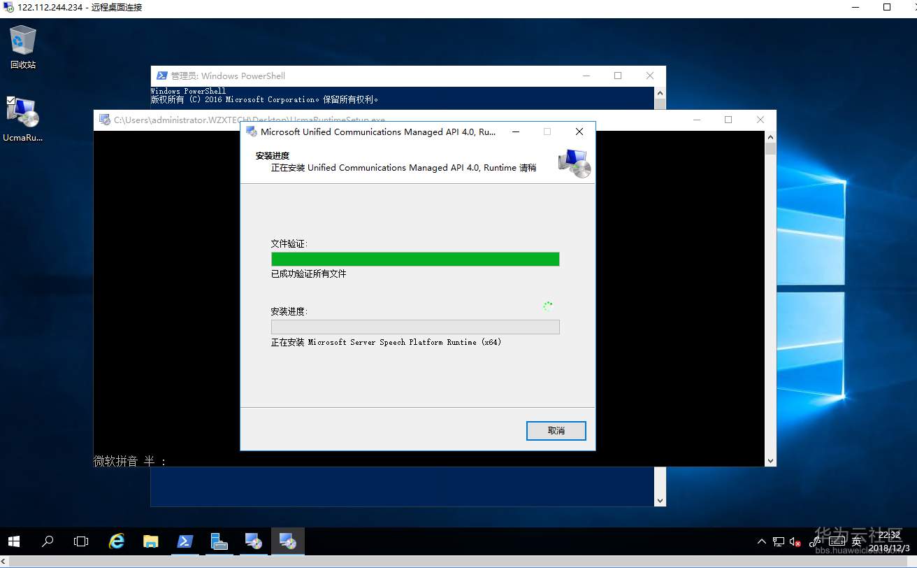Toggle the selection checkbox on the UcmaRu... desktop icon

pos(10,101)
